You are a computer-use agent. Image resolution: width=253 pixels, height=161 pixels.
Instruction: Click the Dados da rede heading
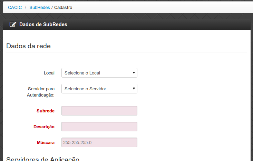click(28, 46)
